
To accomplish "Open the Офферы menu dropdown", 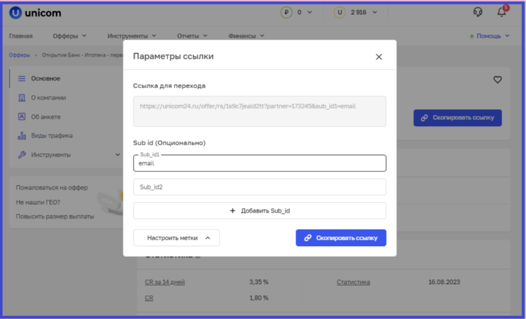I will [x=69, y=36].
